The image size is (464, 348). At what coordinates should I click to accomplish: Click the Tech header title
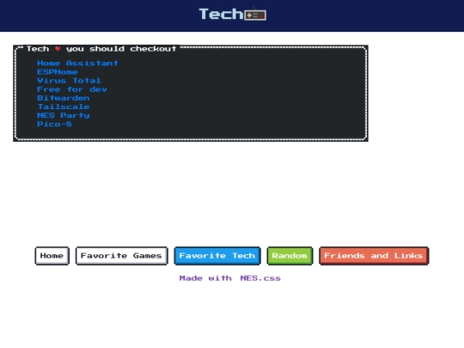[221, 15]
